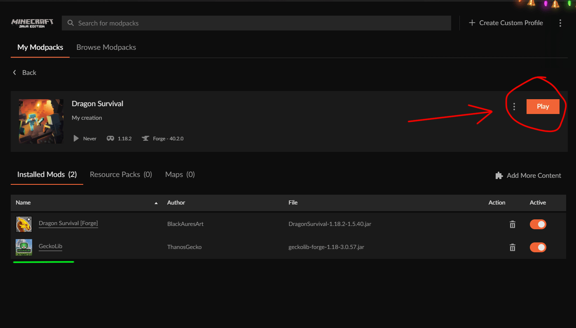The height and width of the screenshot is (328, 576).
Task: Open the Maps tab
Action: tap(180, 174)
